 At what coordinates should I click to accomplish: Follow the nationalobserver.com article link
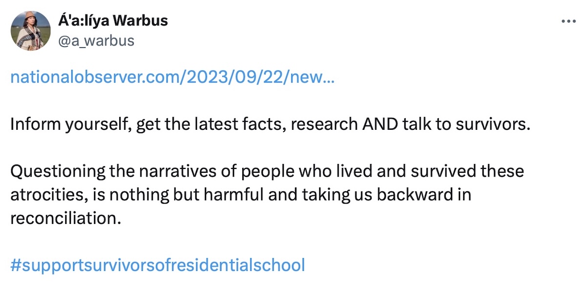click(x=172, y=78)
